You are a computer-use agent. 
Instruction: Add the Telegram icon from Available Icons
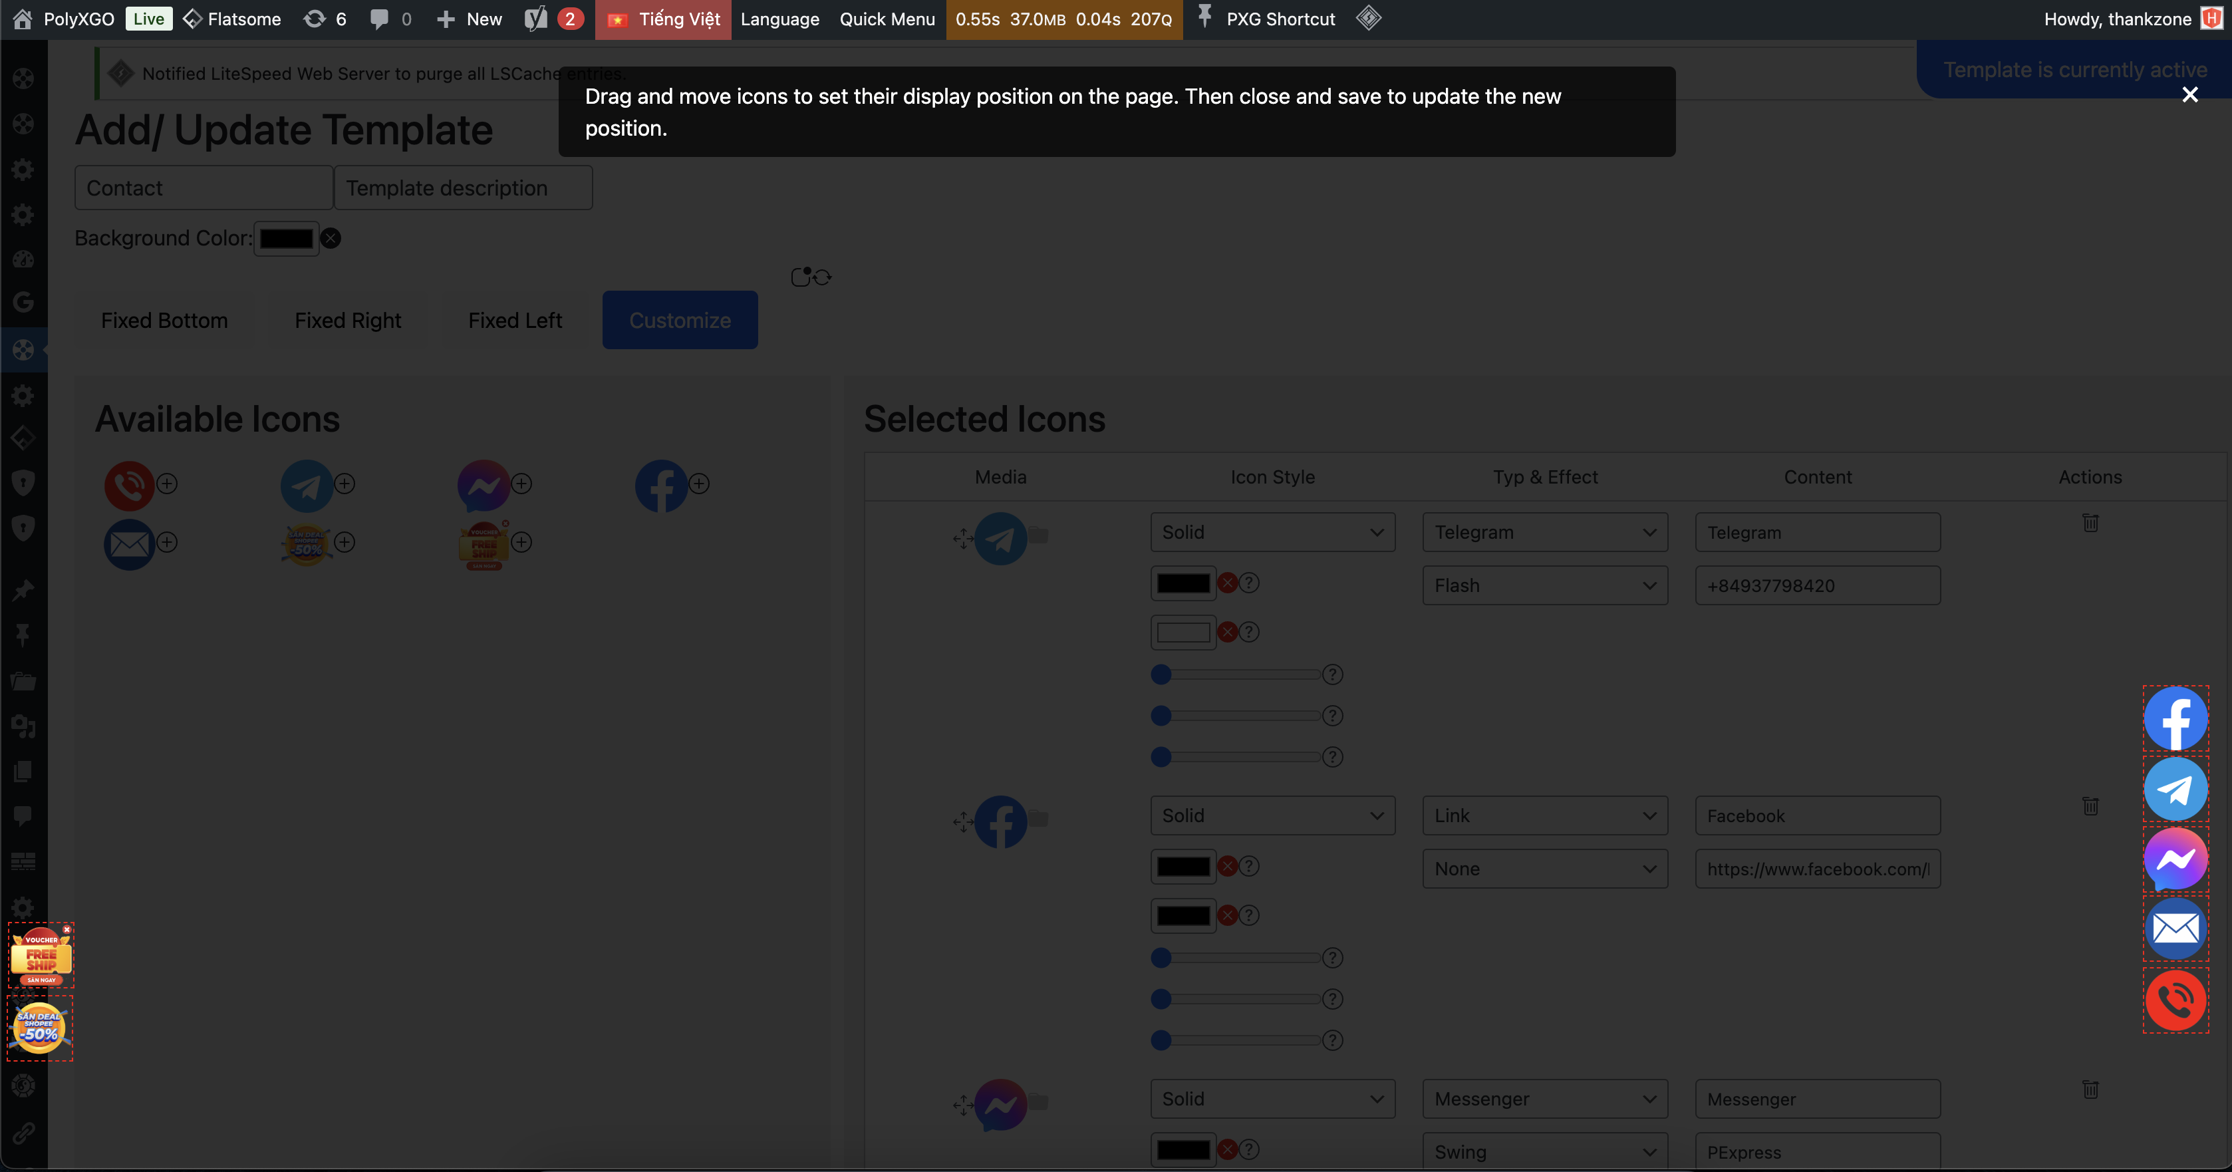(x=345, y=484)
